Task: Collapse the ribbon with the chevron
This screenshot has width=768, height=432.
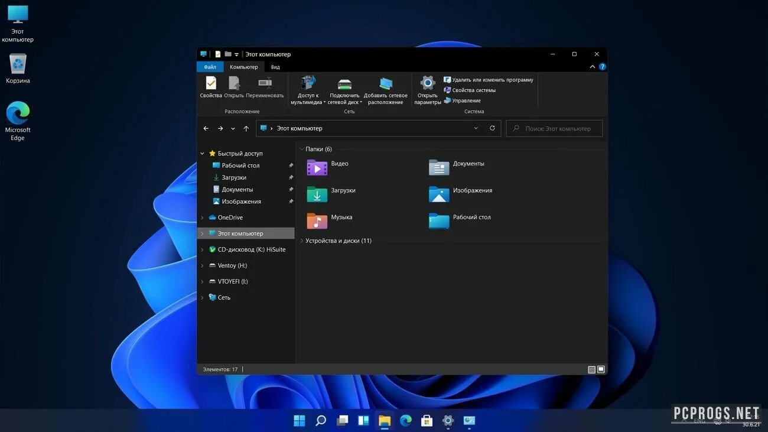Action: tap(593, 67)
